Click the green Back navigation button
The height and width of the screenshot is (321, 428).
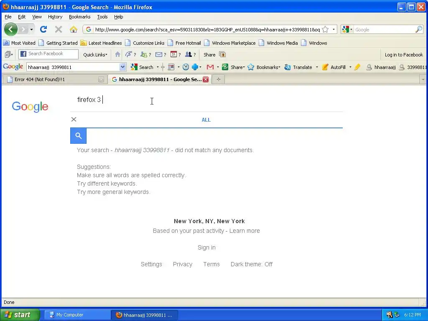click(10, 29)
